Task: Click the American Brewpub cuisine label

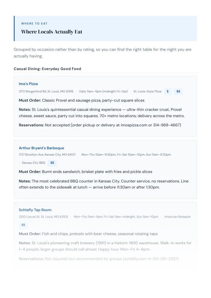Action: [x=177, y=217]
